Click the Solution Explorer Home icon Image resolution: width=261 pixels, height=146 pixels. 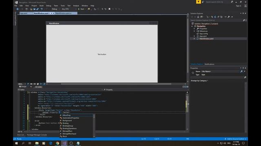coord(198,17)
